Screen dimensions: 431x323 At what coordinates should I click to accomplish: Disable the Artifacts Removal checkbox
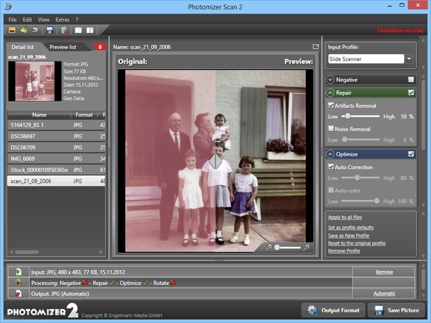click(x=331, y=106)
